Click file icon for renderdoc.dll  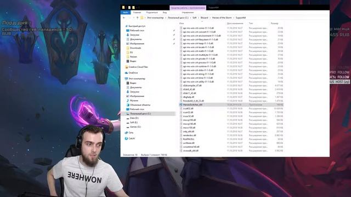[181, 135]
